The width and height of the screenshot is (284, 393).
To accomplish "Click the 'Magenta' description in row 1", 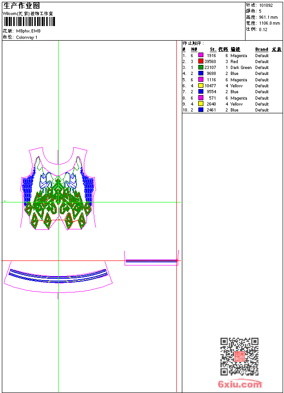I will click(239, 56).
